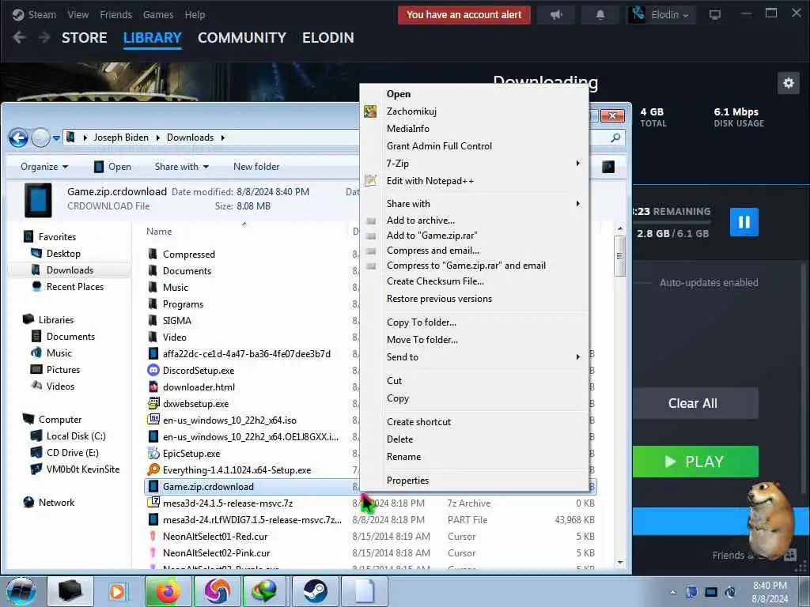Open DiscordSetup.exe file icon
The image size is (810, 607).
point(153,370)
